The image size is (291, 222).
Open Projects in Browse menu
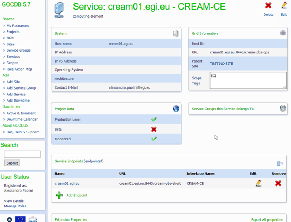pos(13,32)
